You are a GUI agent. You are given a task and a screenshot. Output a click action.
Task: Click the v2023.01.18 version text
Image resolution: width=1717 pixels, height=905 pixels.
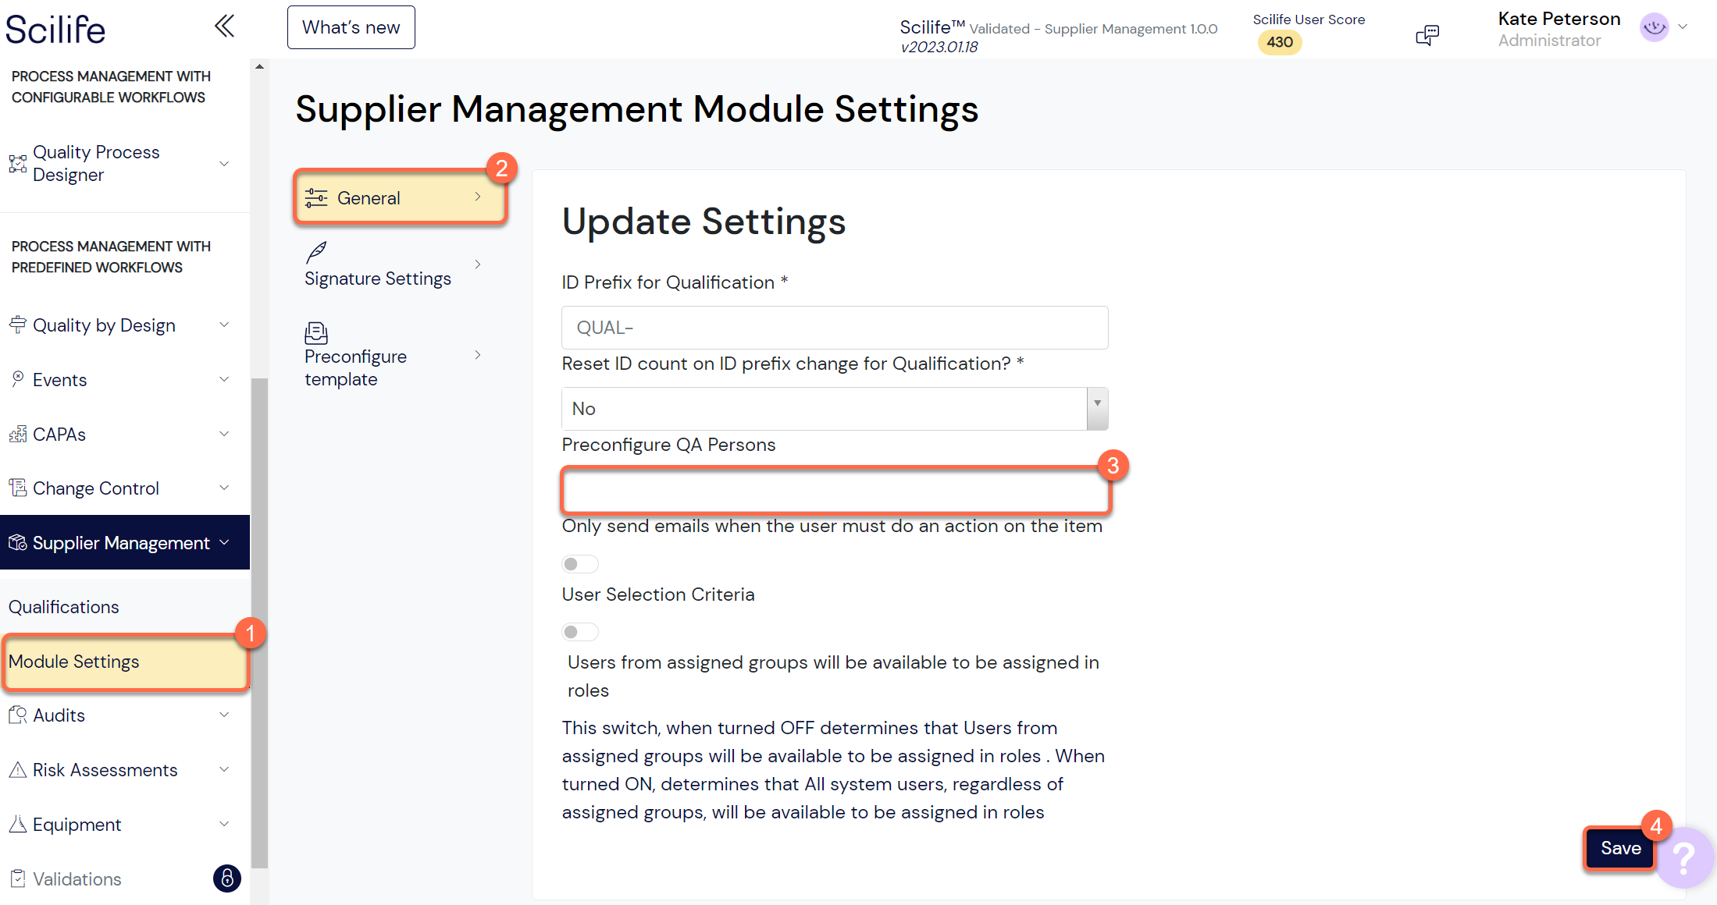point(939,47)
